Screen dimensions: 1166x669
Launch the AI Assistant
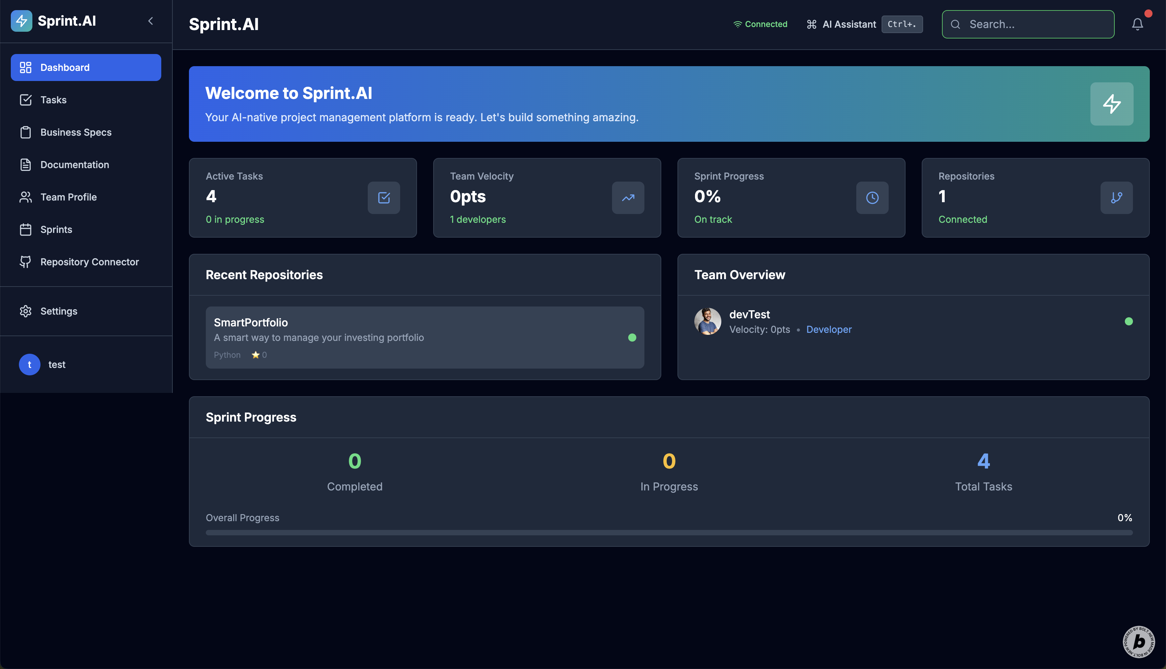(849, 24)
